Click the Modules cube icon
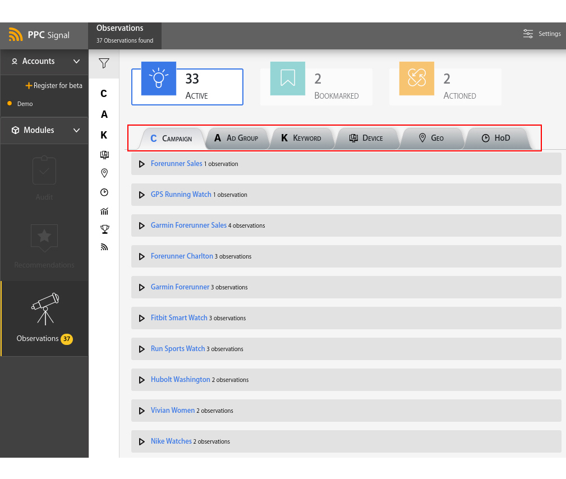566x479 pixels. coord(15,130)
